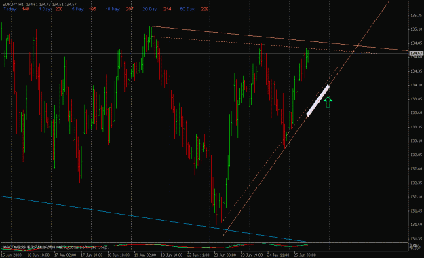Screen dimensions: 424x258
Task: Select the 1 Day range value 200
Action: tap(58, 10)
